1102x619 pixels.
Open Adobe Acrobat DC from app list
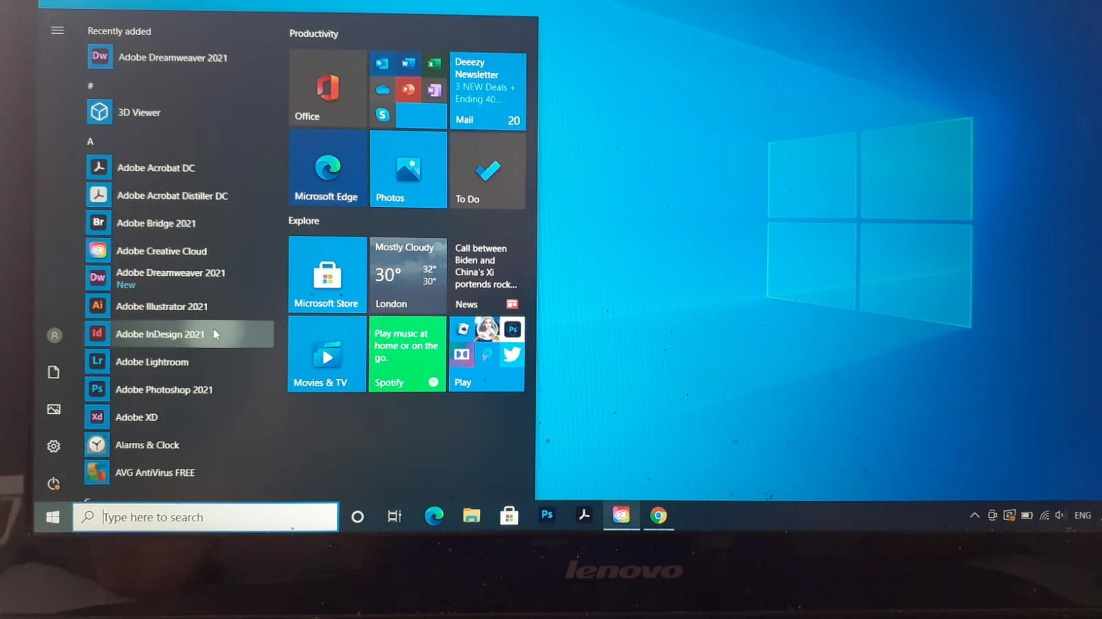tap(179, 167)
